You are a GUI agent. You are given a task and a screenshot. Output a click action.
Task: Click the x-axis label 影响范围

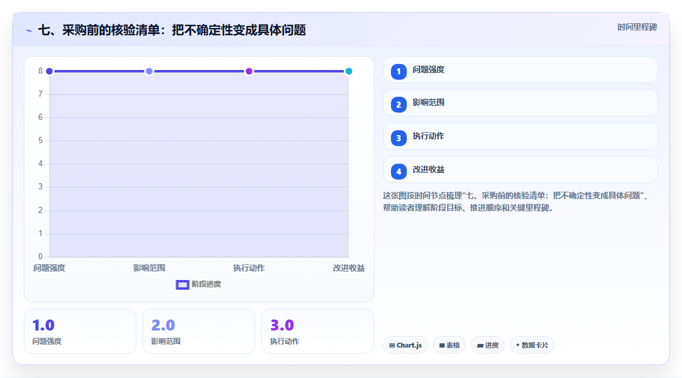click(149, 268)
